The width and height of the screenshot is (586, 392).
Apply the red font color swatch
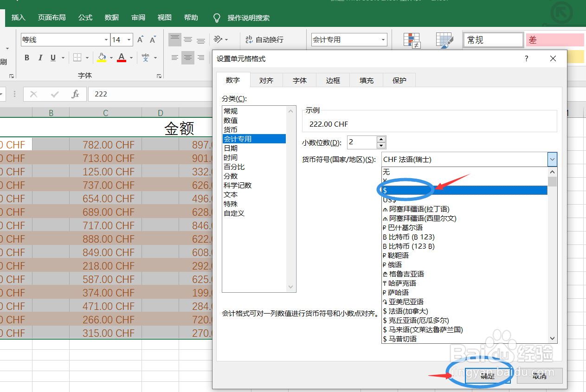click(122, 57)
